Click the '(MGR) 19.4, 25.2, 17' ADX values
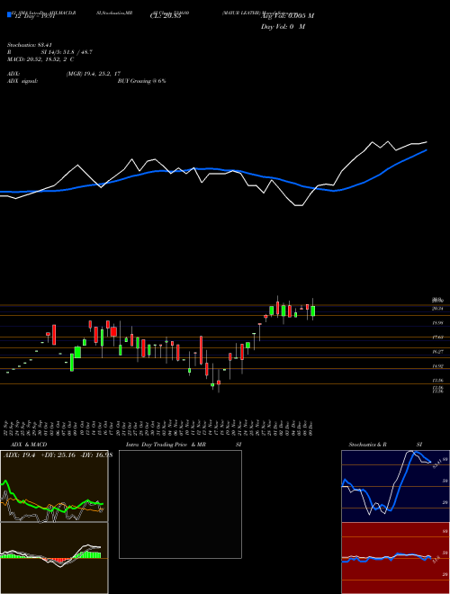The width and height of the screenshot is (450, 594). pyautogui.click(x=94, y=74)
